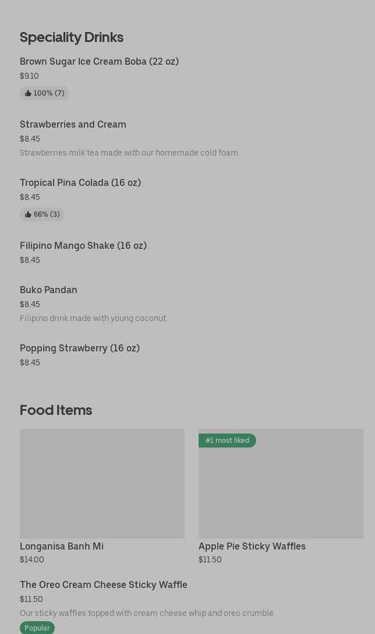Screen dimensions: 375x634
Task: Click the Speciality Drinks section heading
Action: (72, 37)
